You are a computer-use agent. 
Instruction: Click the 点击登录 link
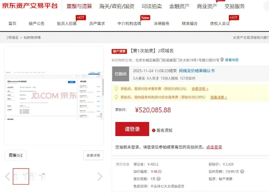(x=214, y=147)
